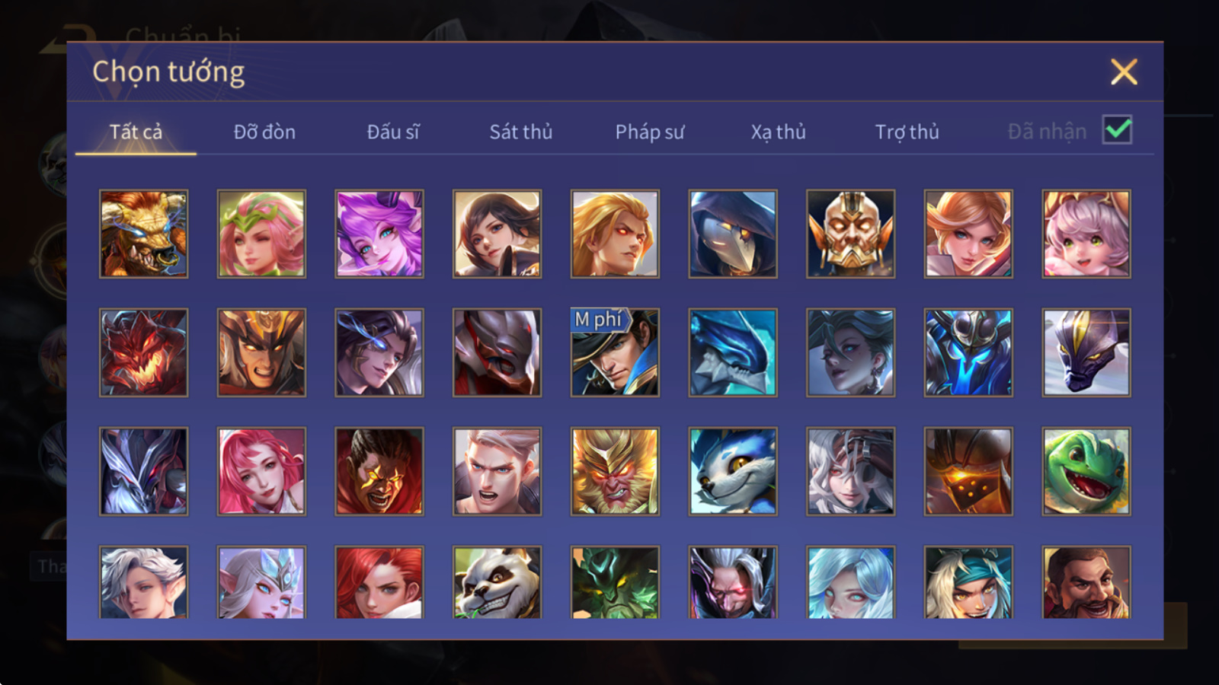The width and height of the screenshot is (1219, 685).
Task: Filter by the "Xạ thủ" tab
Action: point(778,132)
